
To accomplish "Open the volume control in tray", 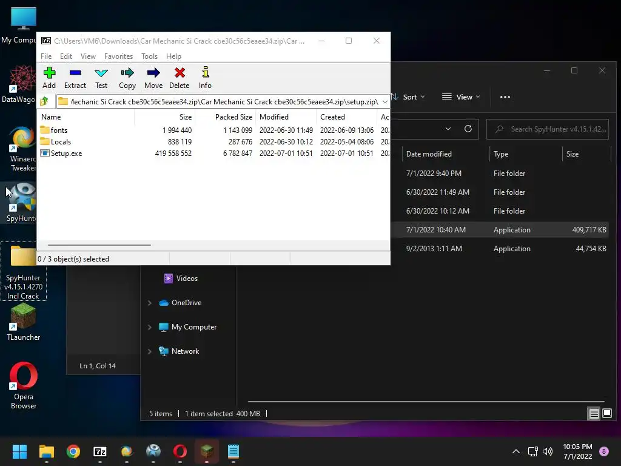I will click(x=548, y=451).
